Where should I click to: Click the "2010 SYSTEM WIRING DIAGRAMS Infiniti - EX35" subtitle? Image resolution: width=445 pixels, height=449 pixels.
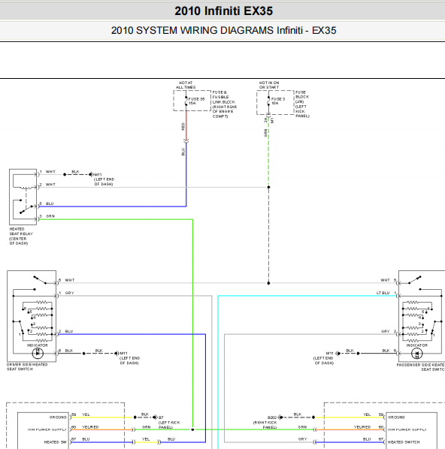(x=223, y=30)
